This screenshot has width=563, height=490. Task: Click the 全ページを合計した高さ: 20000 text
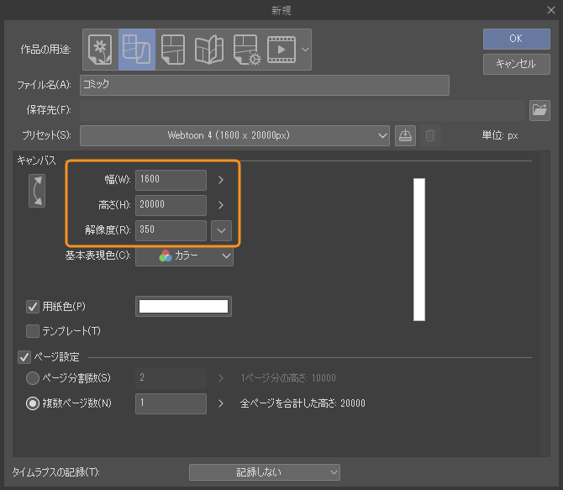(x=303, y=403)
